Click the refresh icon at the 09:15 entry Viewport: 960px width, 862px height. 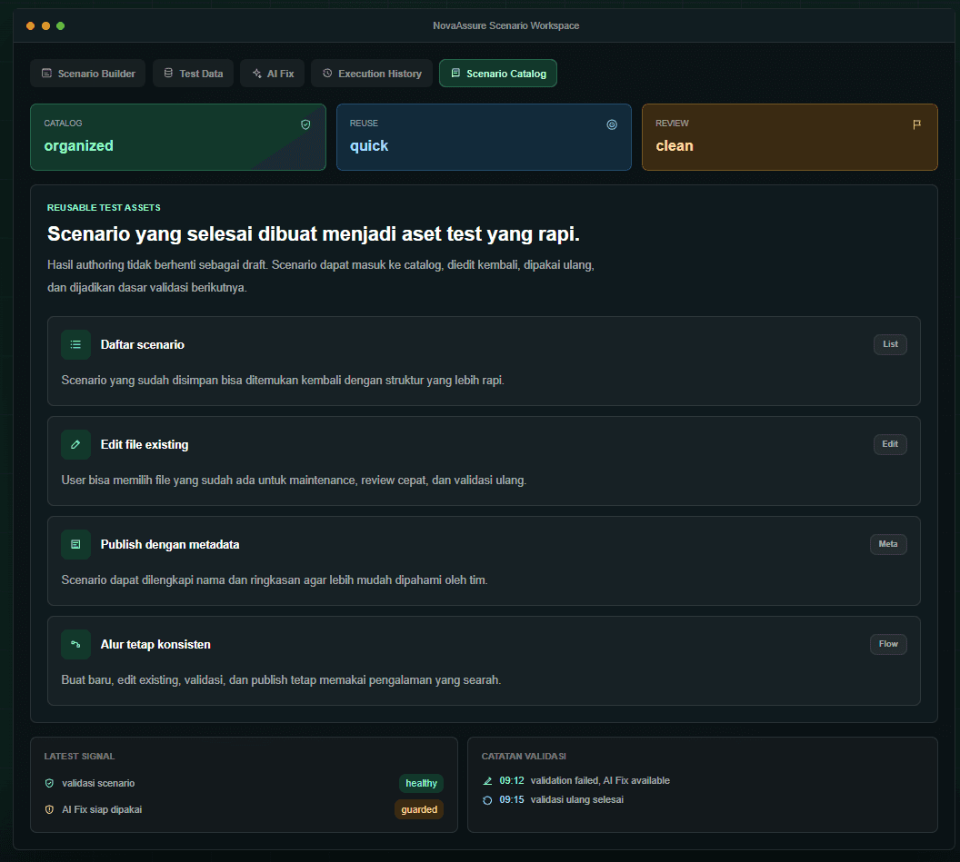(x=487, y=799)
